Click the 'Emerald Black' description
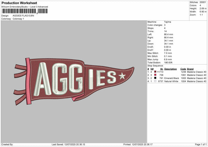 pyautogui.click(x=172, y=78)
